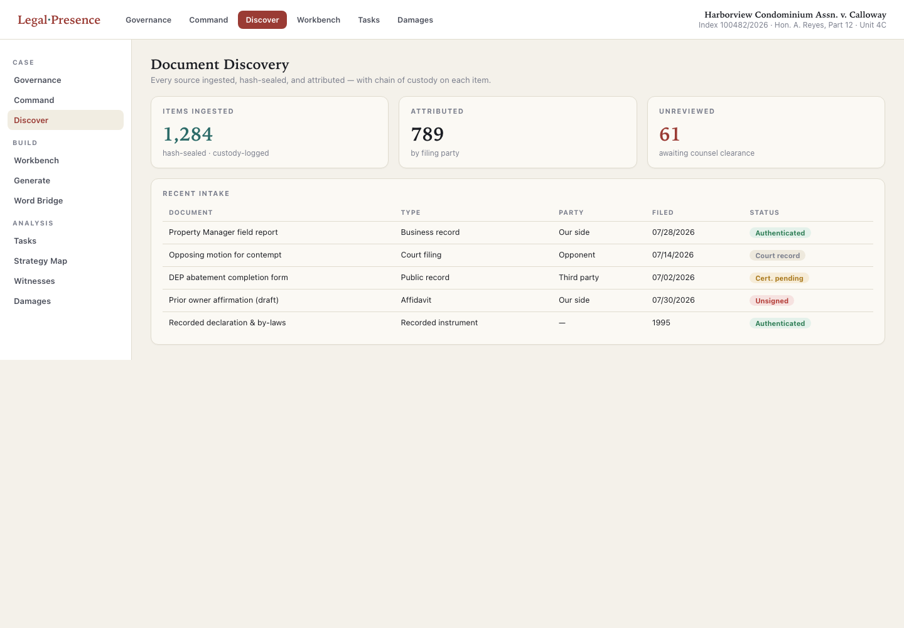Open Recorded declaration & by-laws document
This screenshot has height=628, width=904.
tap(227, 323)
